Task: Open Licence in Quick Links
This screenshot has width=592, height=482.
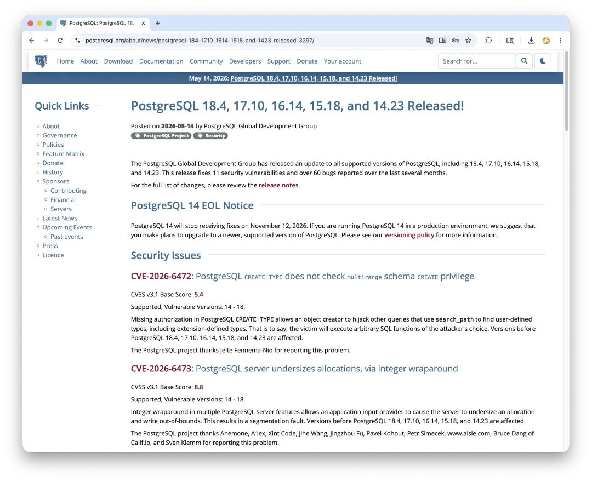Action: click(53, 255)
